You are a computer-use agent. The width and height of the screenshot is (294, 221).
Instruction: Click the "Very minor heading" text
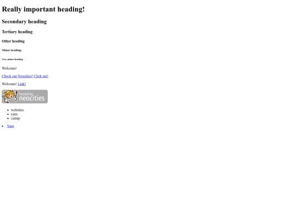pos(12,59)
